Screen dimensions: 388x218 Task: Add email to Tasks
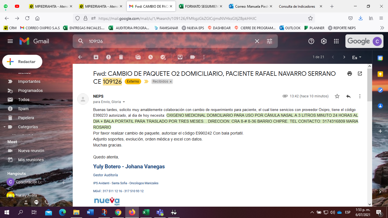coord(163,57)
